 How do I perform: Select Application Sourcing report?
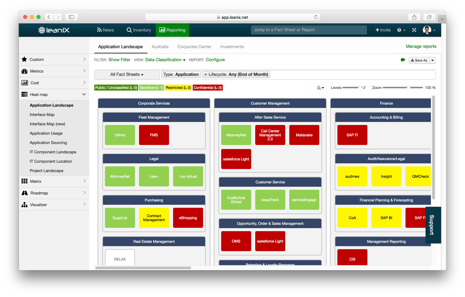coord(48,143)
